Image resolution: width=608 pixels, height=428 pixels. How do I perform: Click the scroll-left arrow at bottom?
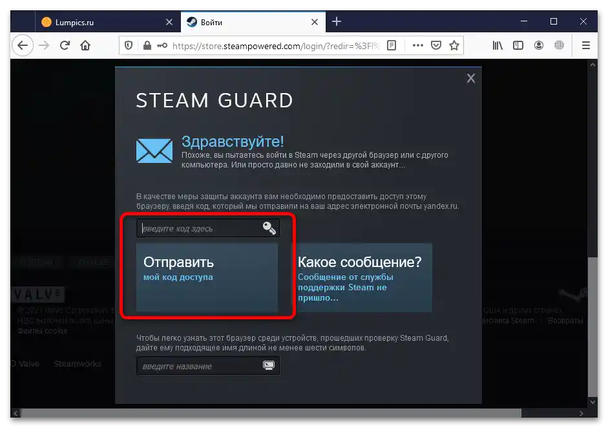coord(16,413)
